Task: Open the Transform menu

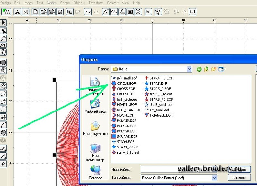Action: [x=96, y=3]
